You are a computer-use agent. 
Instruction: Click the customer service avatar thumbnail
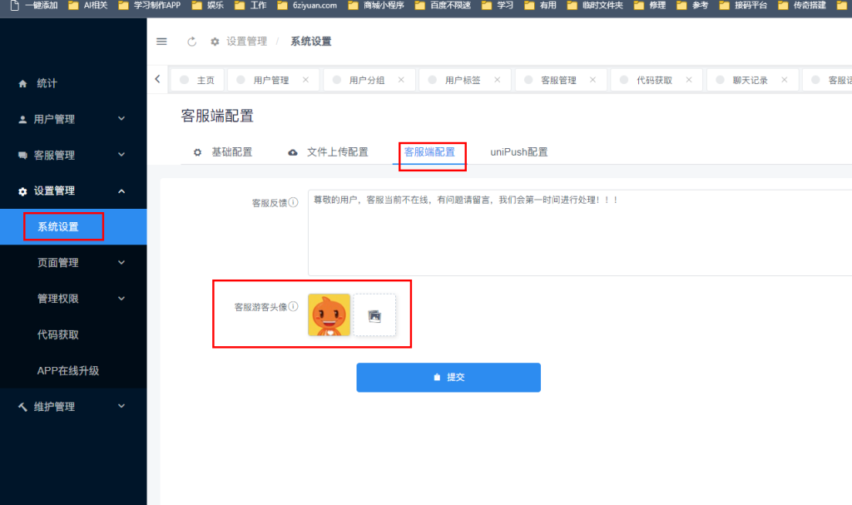point(328,314)
